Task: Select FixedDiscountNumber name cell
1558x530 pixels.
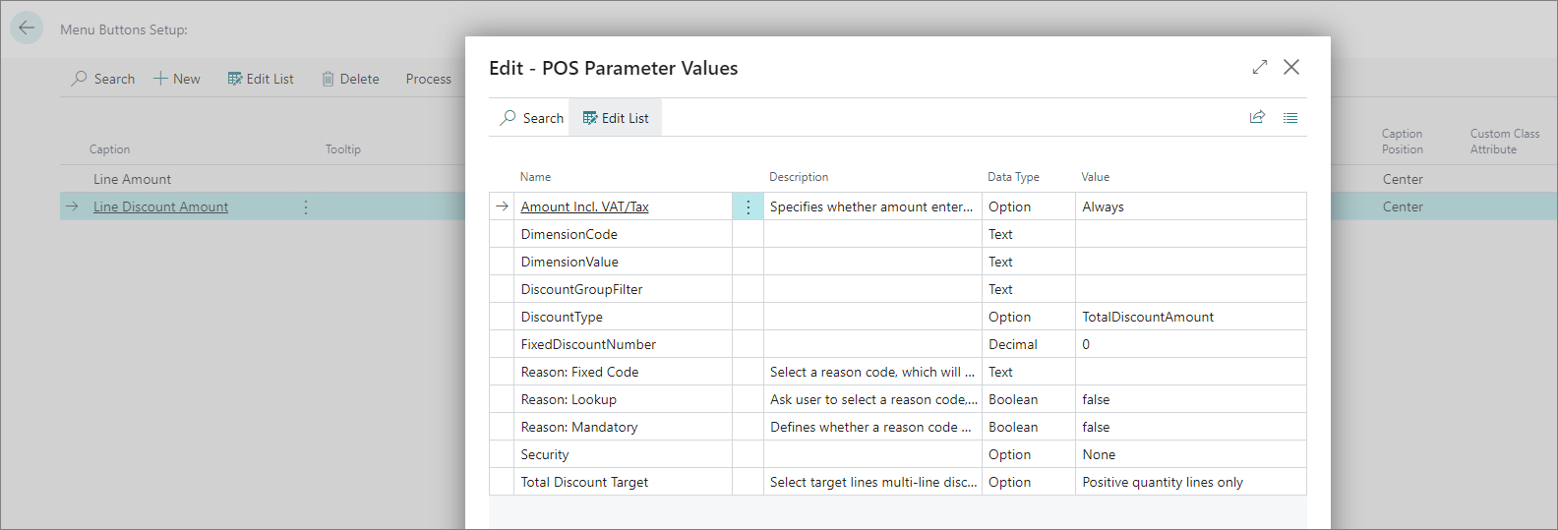Action: 623,344
